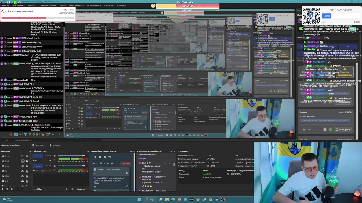Image resolution: width=362 pixels, height=203 pixels.
Task: Expand the shield dropdown chevron in Recent Events
Action: (97, 164)
